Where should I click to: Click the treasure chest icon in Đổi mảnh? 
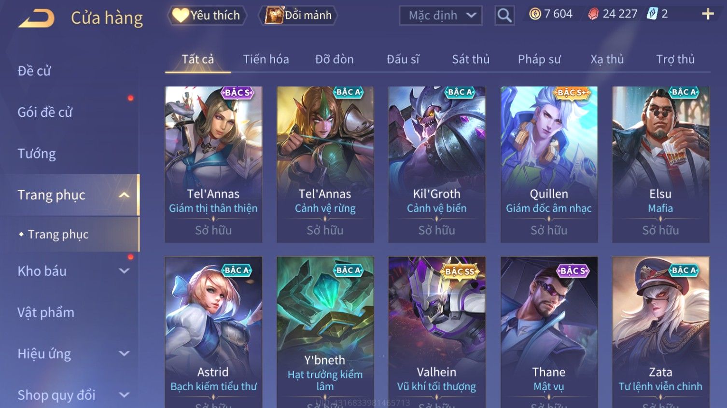(274, 15)
